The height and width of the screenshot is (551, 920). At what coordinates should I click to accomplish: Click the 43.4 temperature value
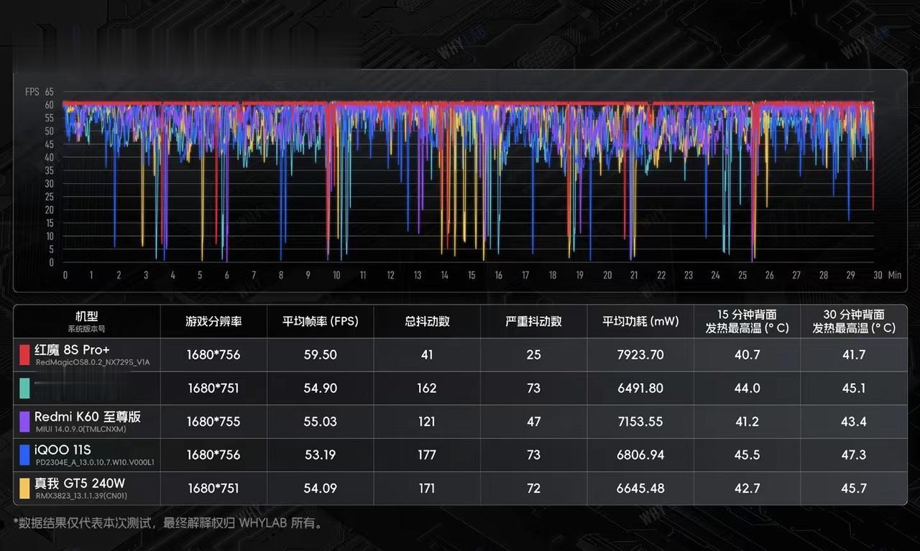point(854,422)
